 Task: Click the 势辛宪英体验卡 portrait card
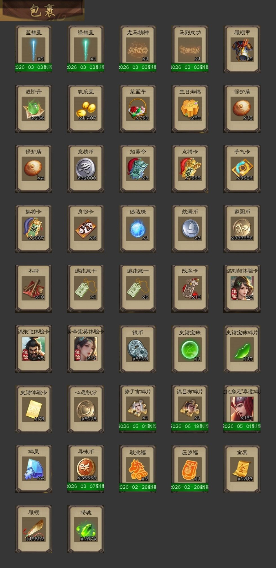pyautogui.click(x=86, y=349)
